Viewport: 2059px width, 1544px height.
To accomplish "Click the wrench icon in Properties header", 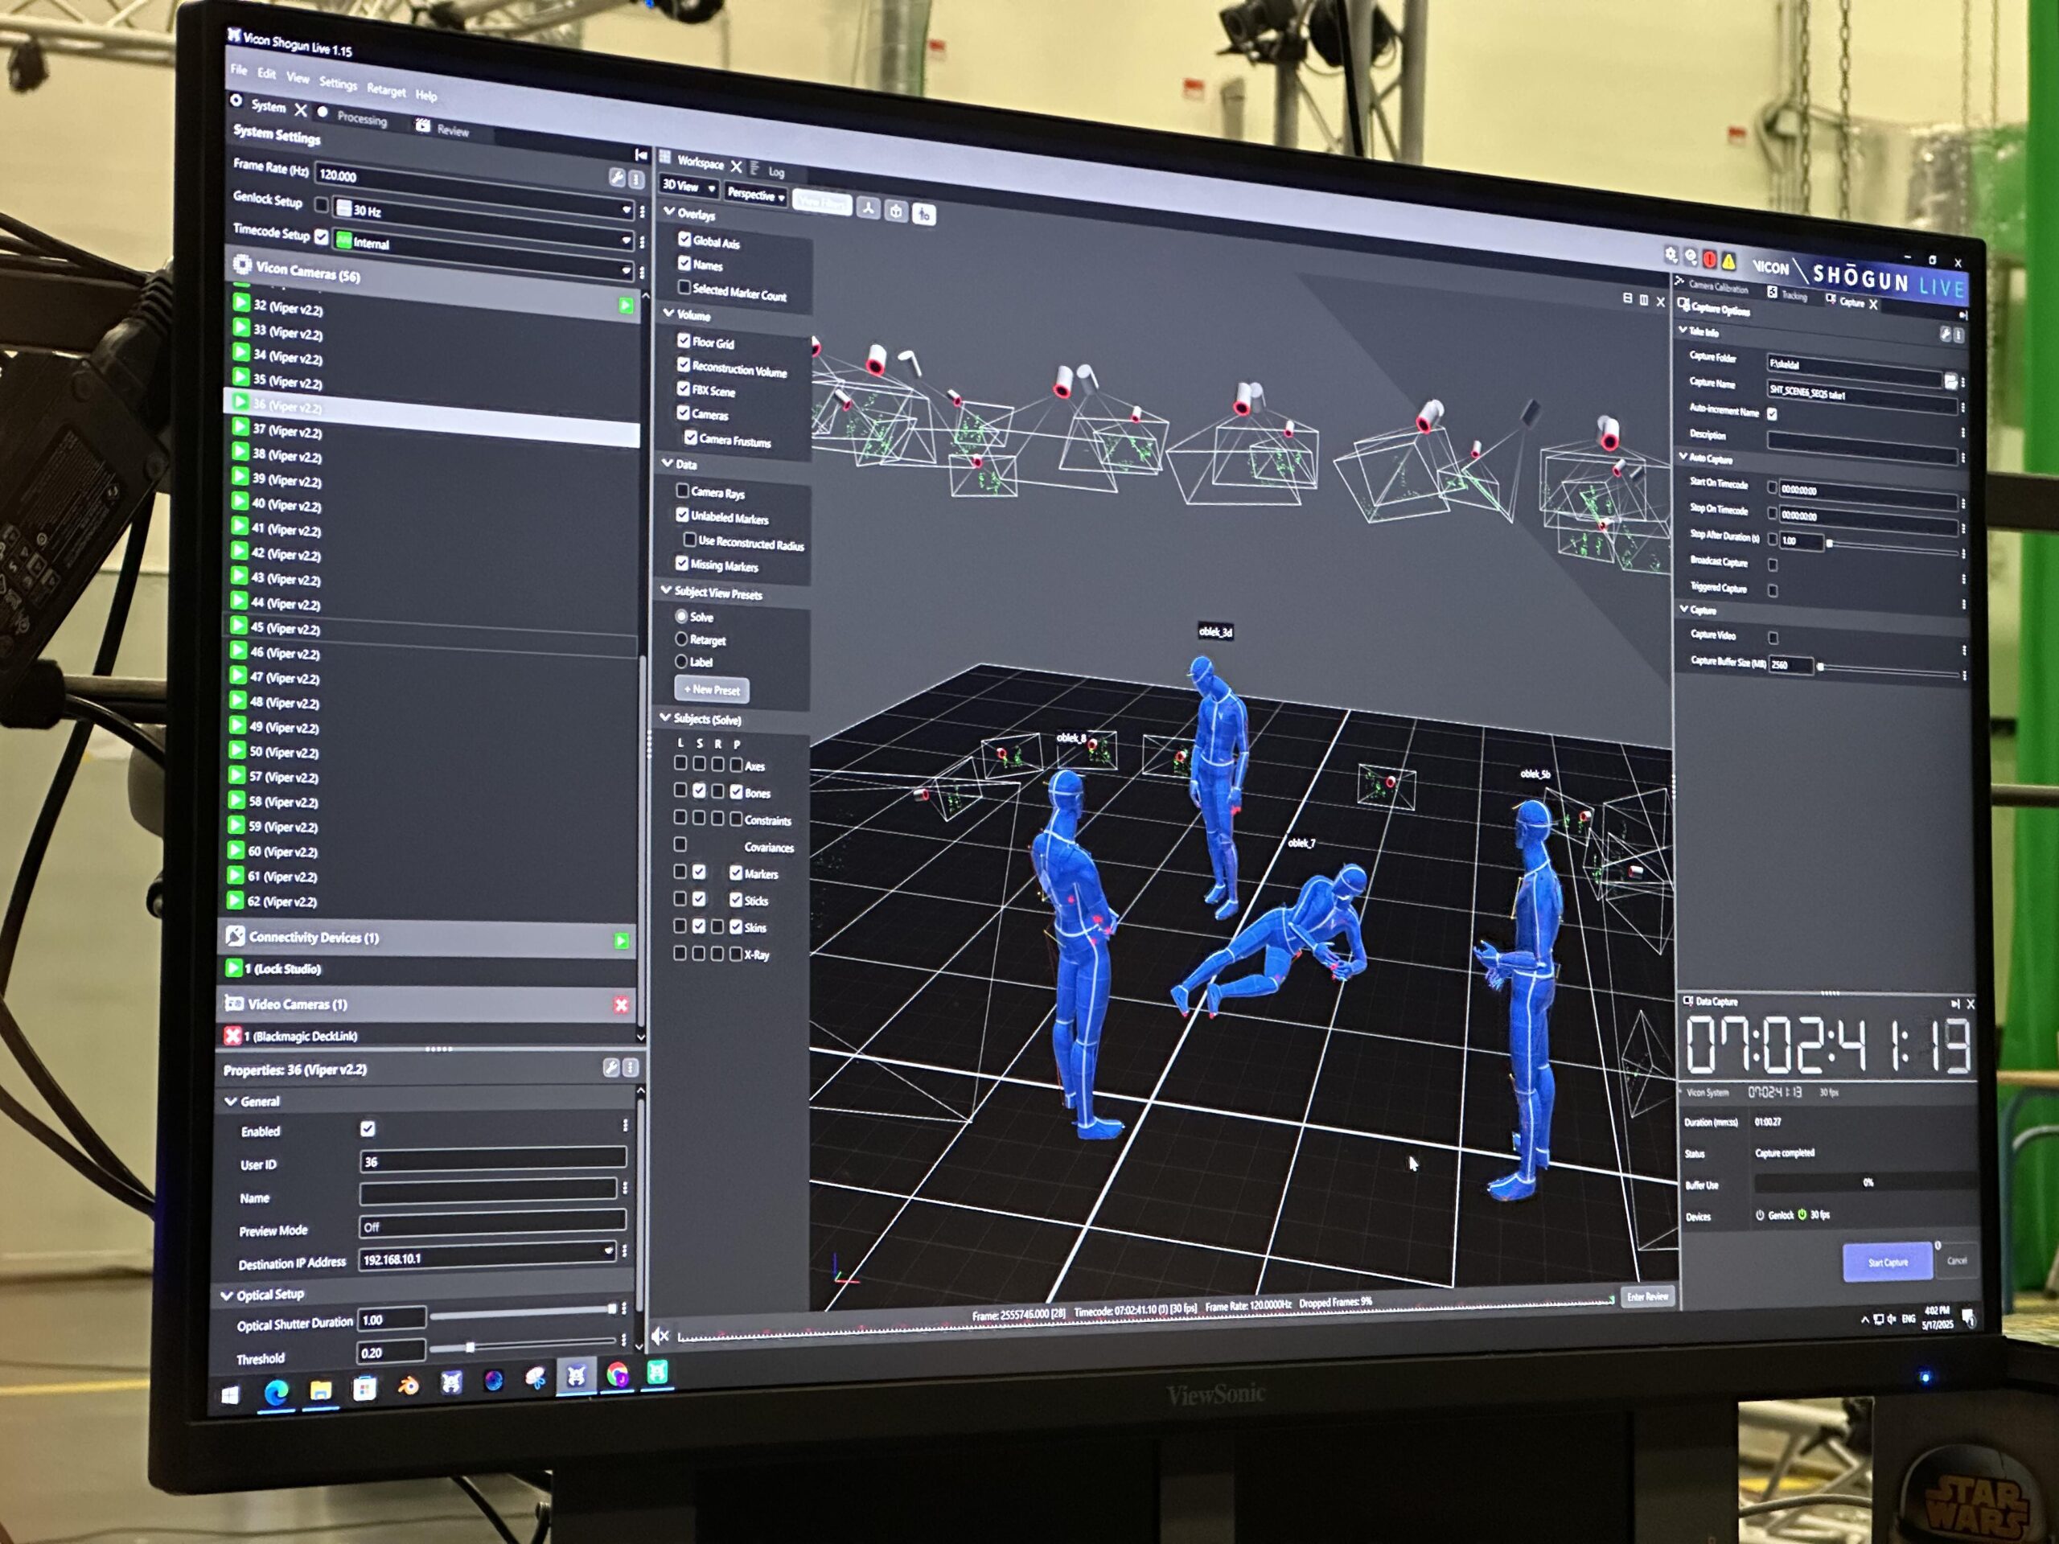I will 610,1067.
